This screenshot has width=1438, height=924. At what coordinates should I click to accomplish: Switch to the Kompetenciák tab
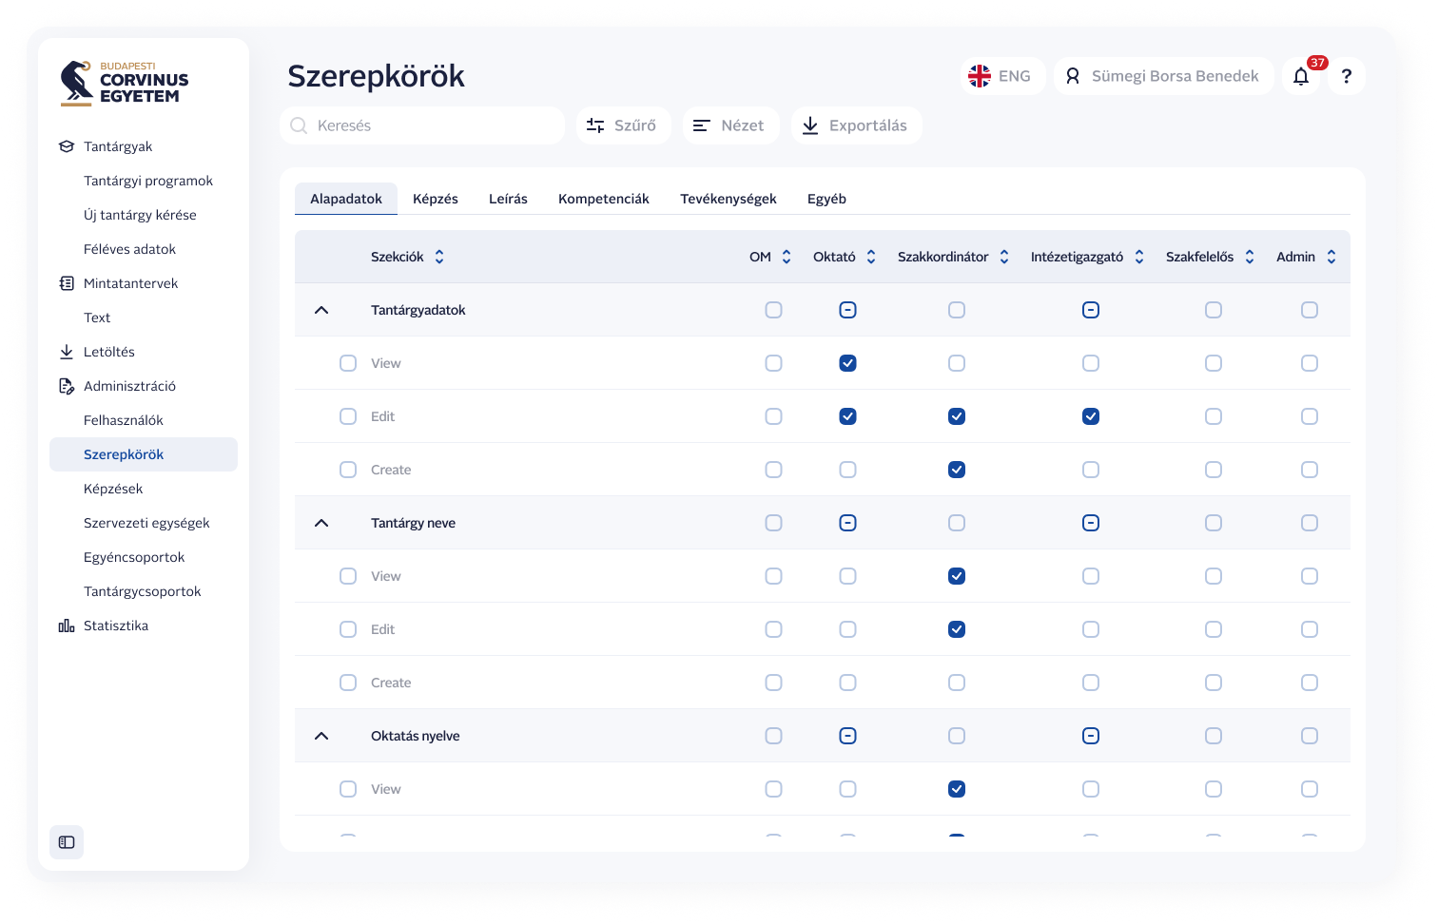(x=603, y=199)
